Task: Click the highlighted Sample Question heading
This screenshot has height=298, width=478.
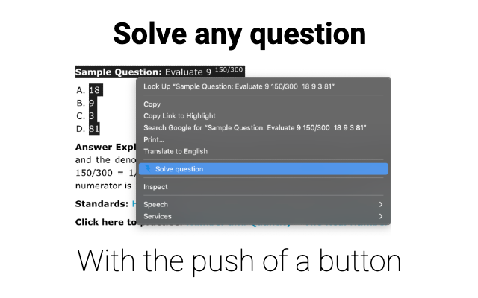Action: tap(118, 72)
